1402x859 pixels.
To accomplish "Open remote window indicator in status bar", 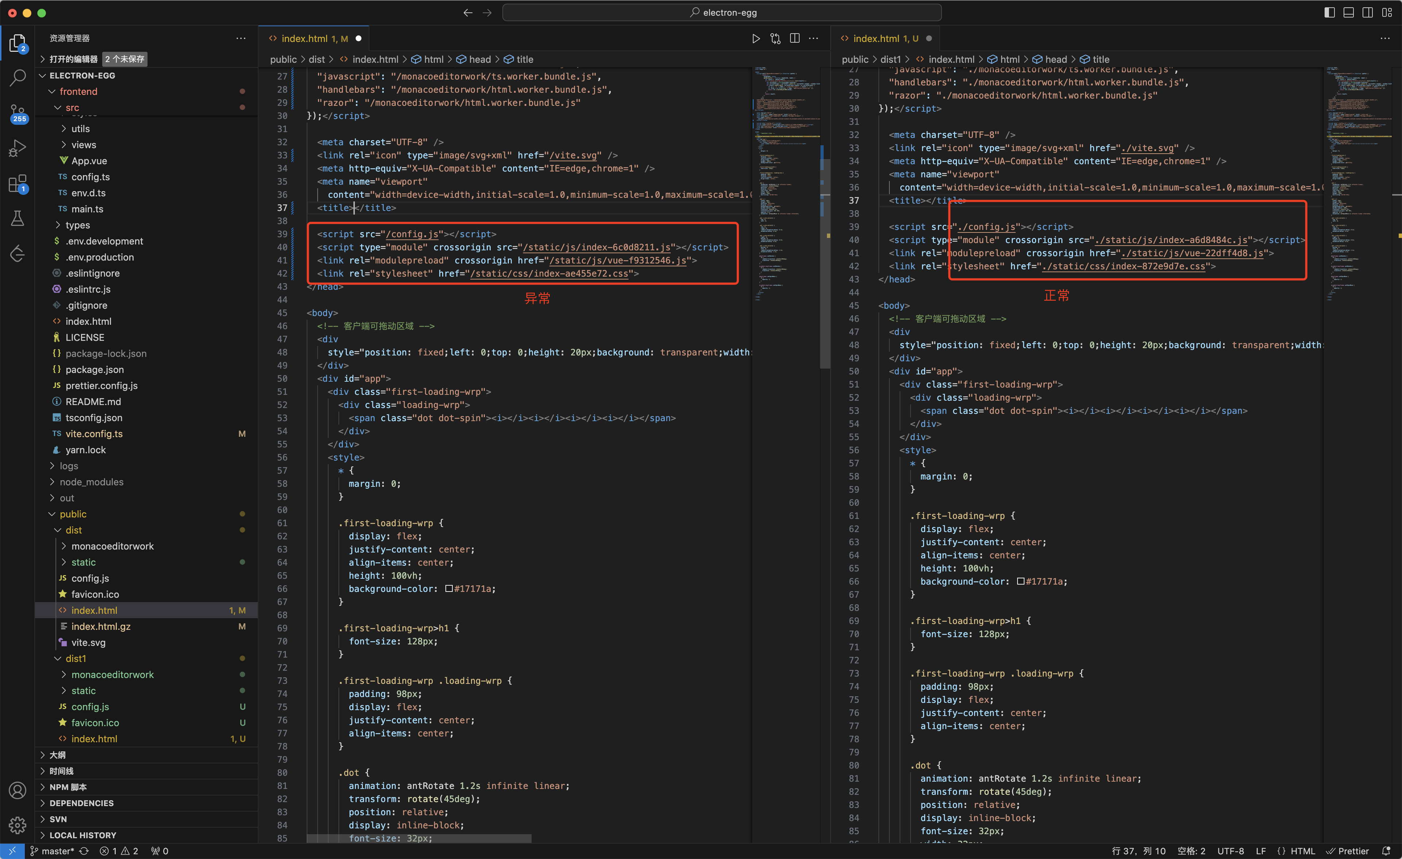I will point(12,851).
